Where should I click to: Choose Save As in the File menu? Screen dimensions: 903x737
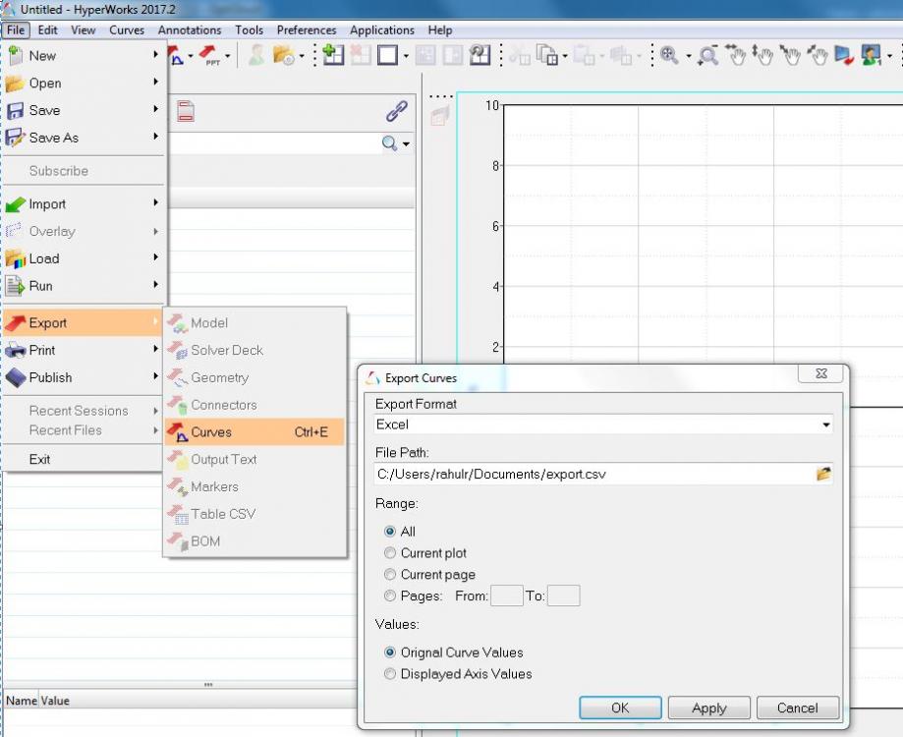click(x=84, y=138)
